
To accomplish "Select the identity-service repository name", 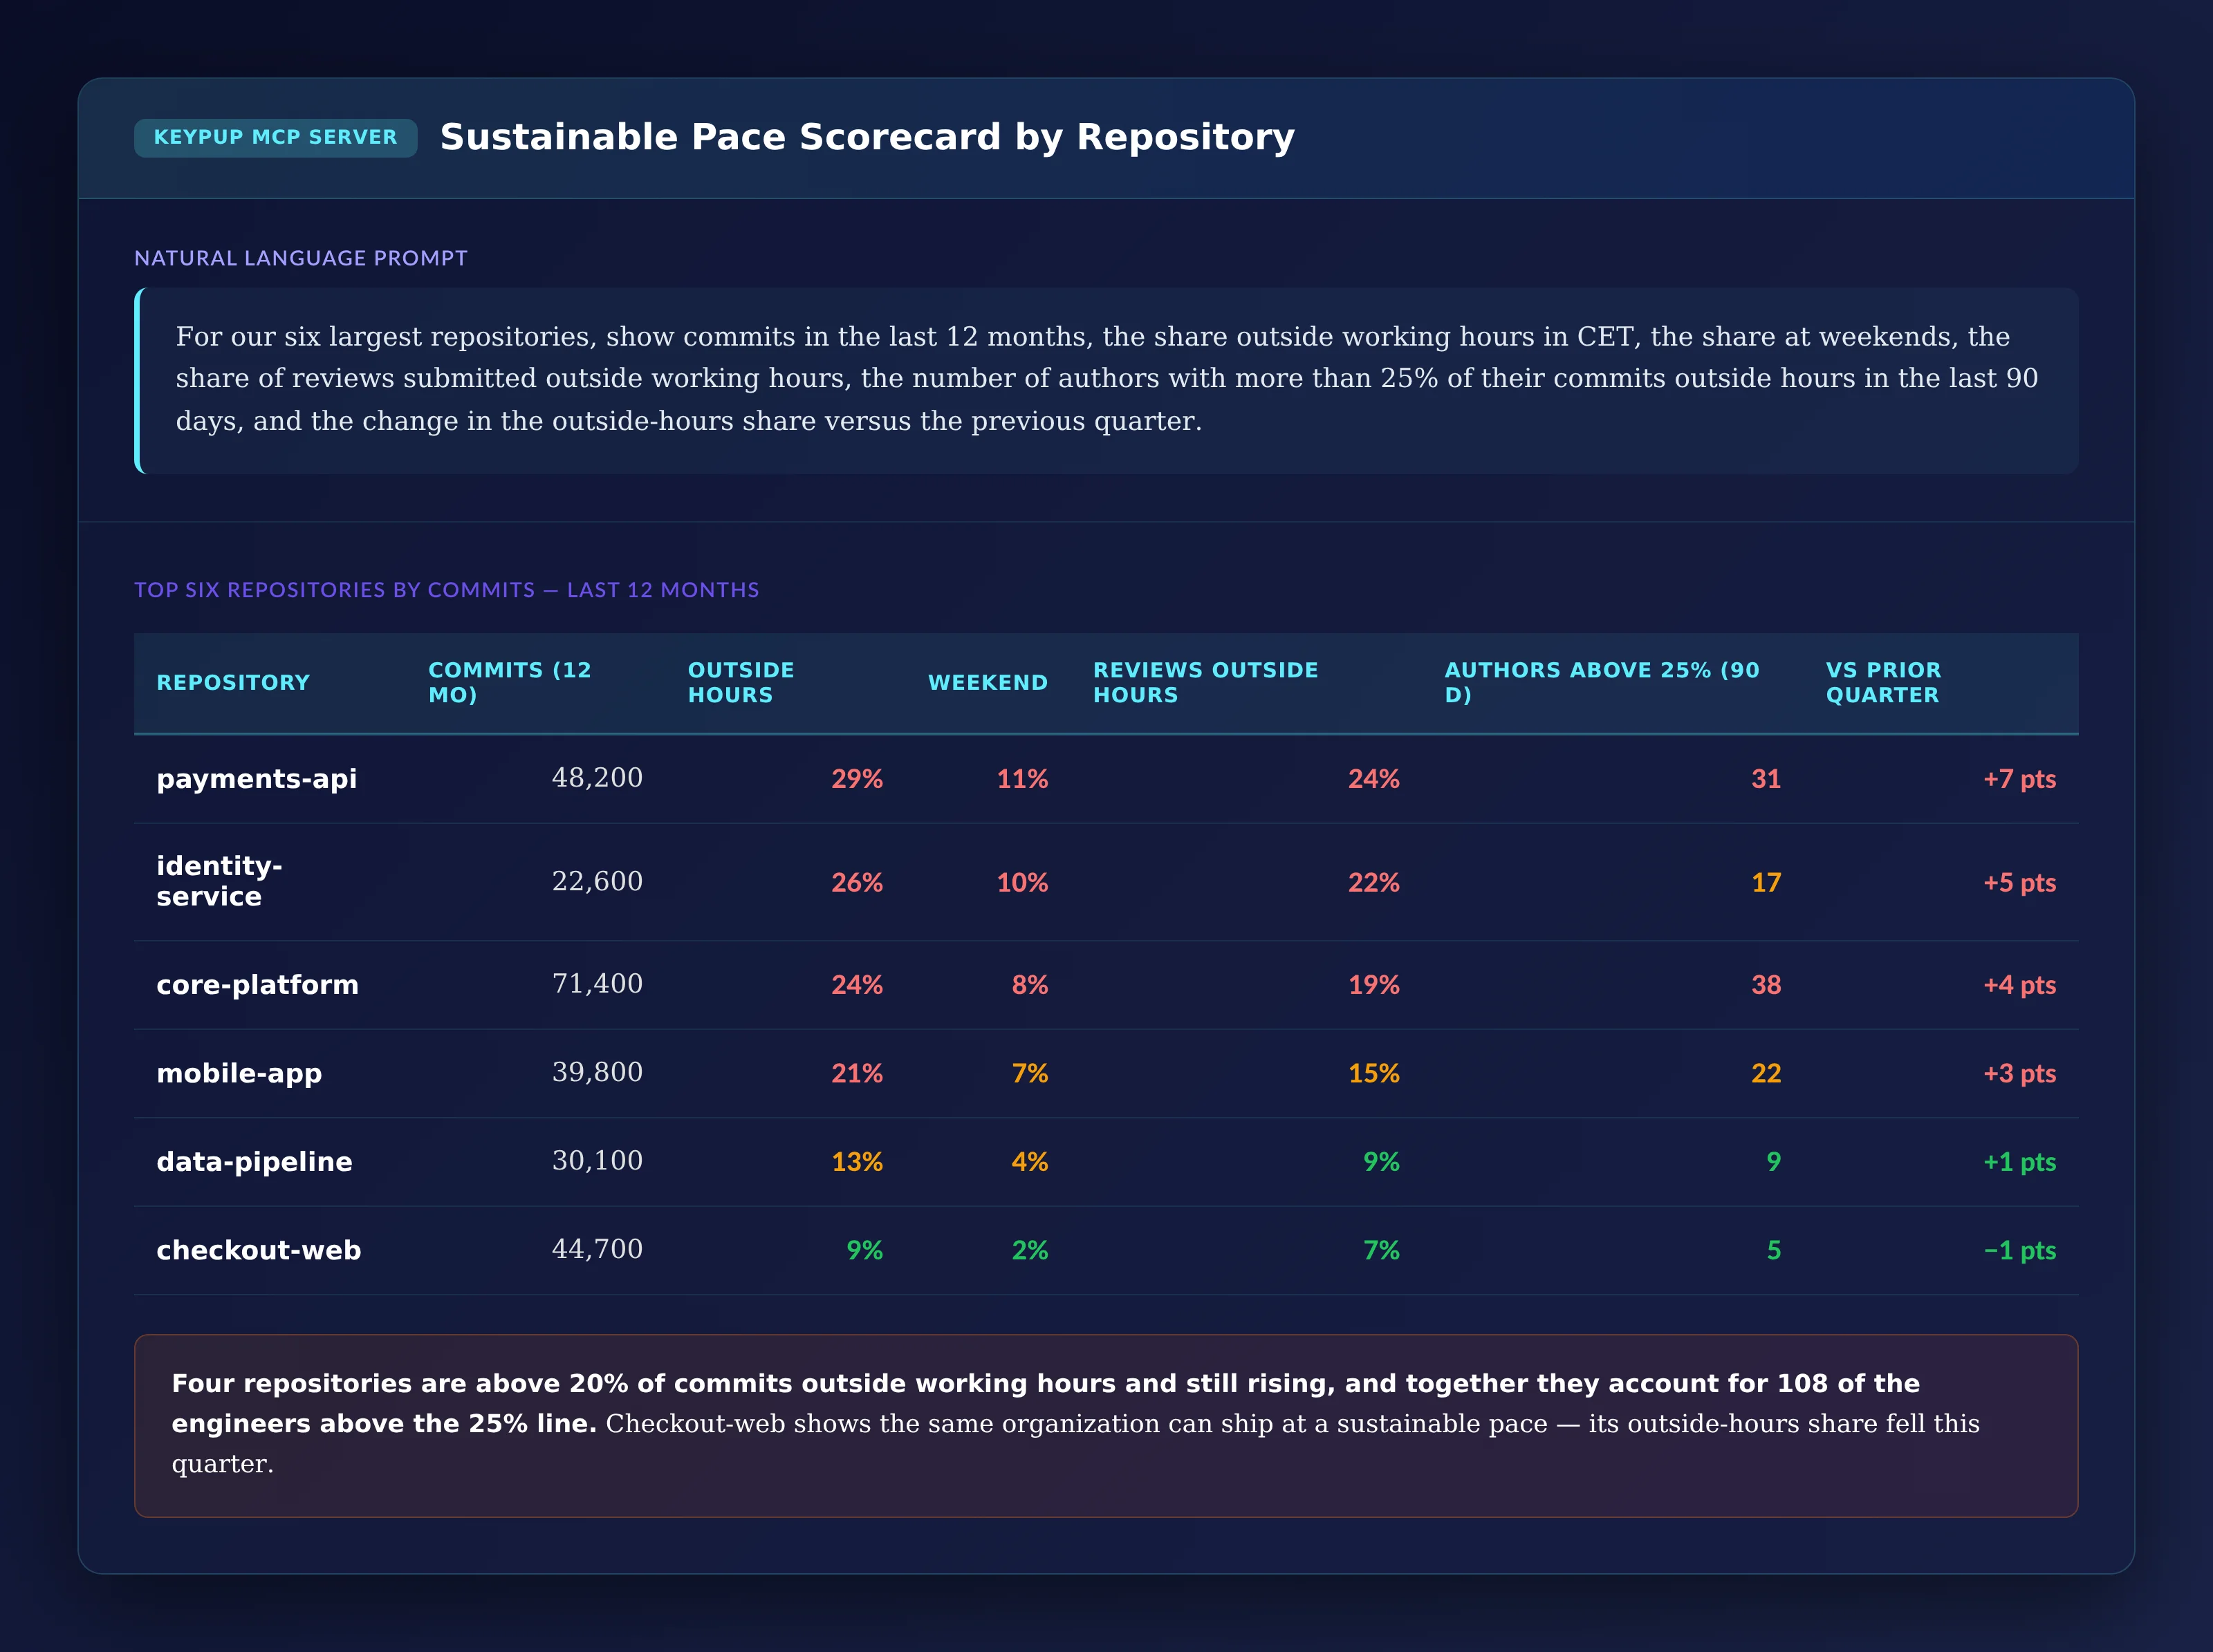I will [219, 881].
